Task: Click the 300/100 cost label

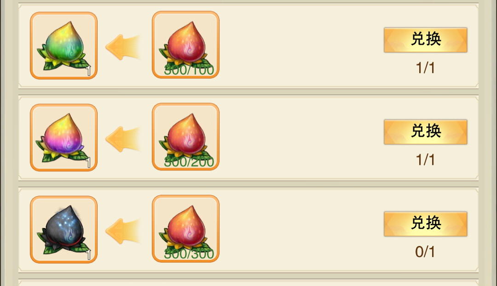Action: (x=189, y=70)
